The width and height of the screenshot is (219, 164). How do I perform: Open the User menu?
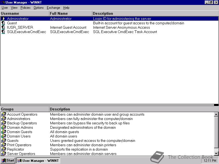point(4,8)
